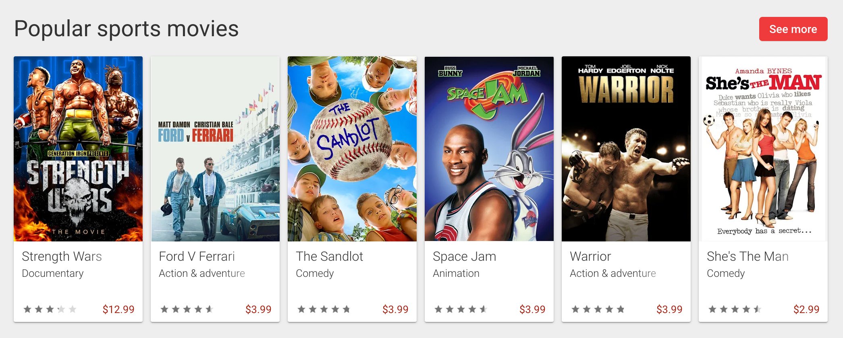Select the Warrior movie poster
Screen dimensions: 843x338
point(626,149)
